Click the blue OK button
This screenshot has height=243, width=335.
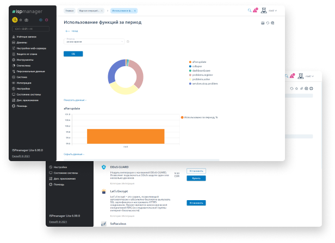(x=73, y=54)
